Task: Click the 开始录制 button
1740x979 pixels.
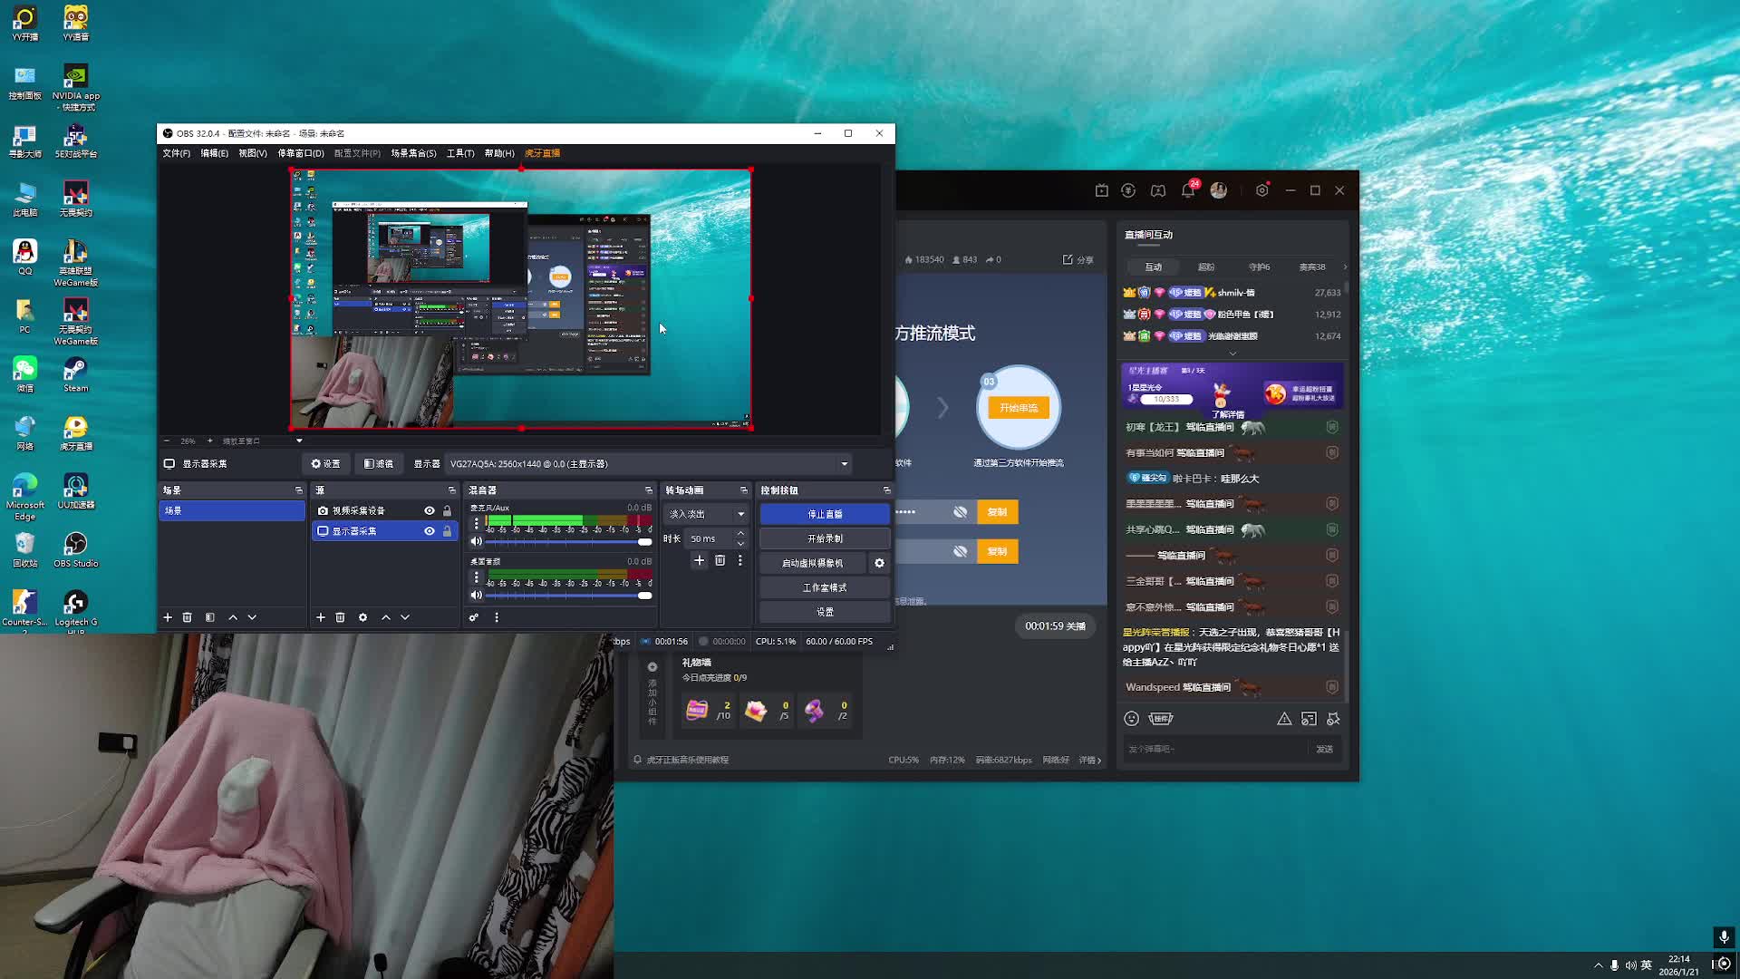Action: click(824, 538)
